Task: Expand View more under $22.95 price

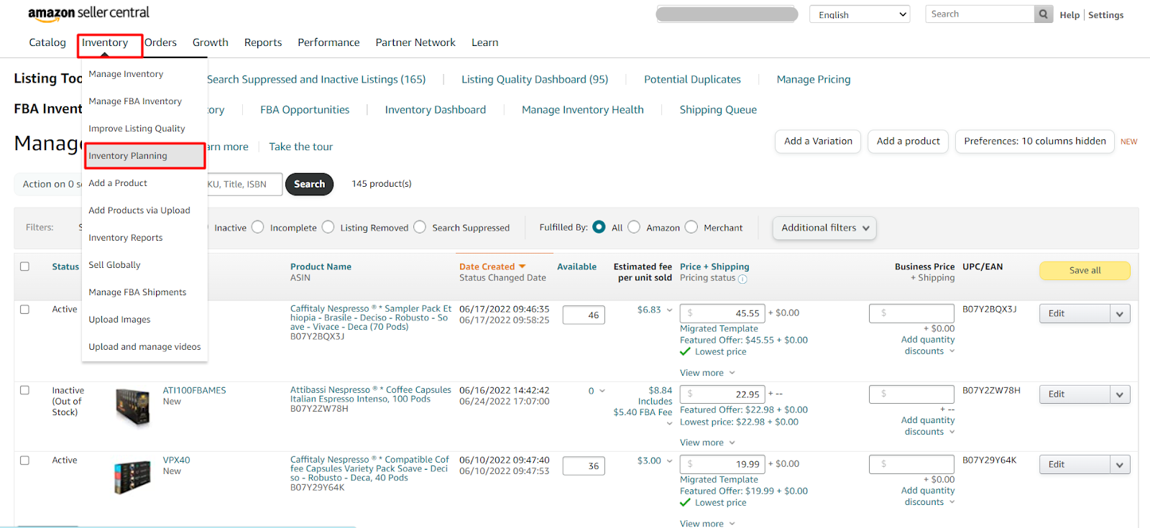Action: pos(707,443)
